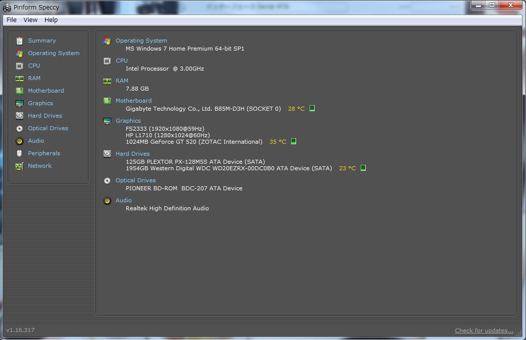
Task: Click PIONEER BD-ROM BDC-207 entry
Action: [184, 188]
